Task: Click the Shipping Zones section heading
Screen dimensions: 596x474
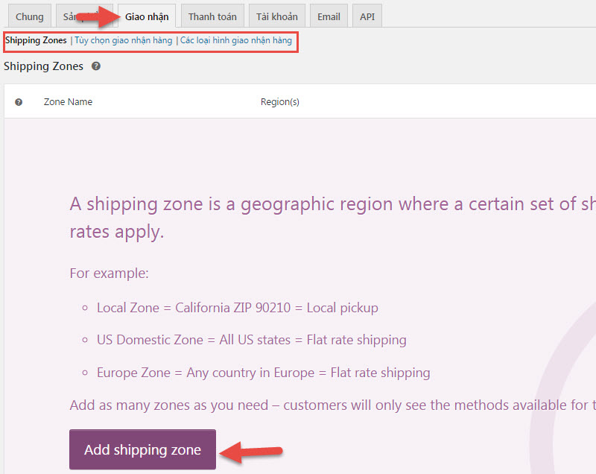Action: click(43, 66)
